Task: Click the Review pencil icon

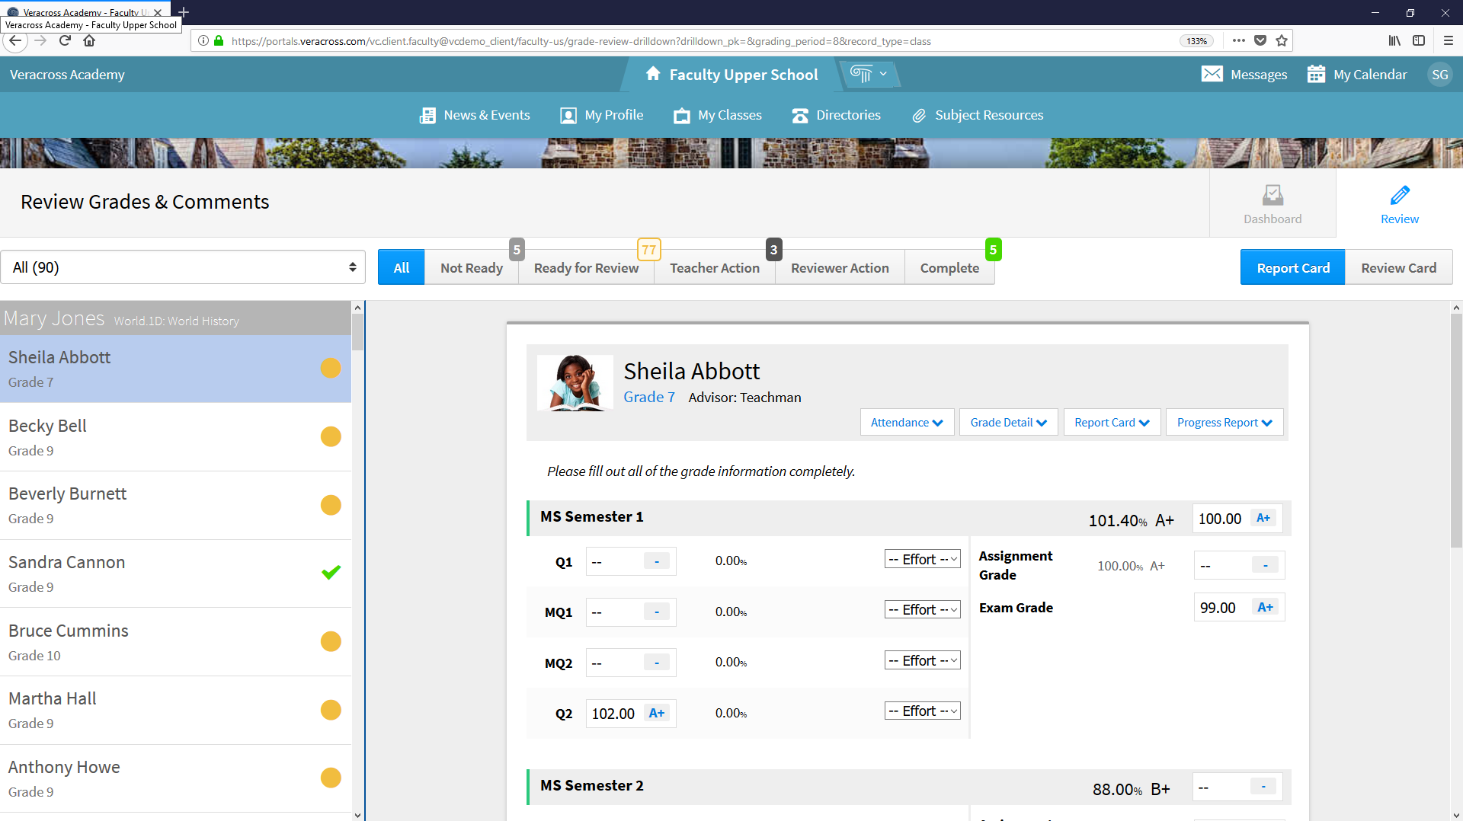Action: (x=1399, y=196)
